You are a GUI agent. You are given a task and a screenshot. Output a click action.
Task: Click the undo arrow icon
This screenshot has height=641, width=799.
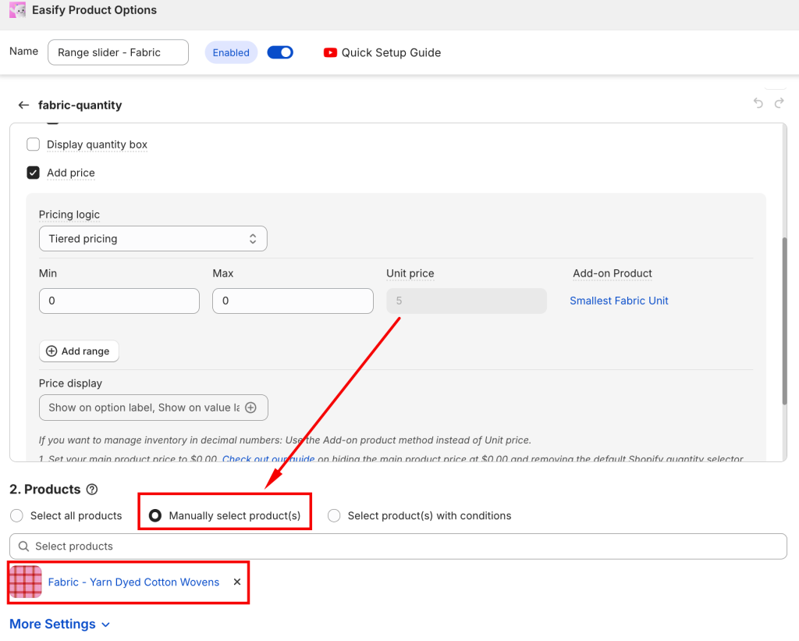pos(758,103)
